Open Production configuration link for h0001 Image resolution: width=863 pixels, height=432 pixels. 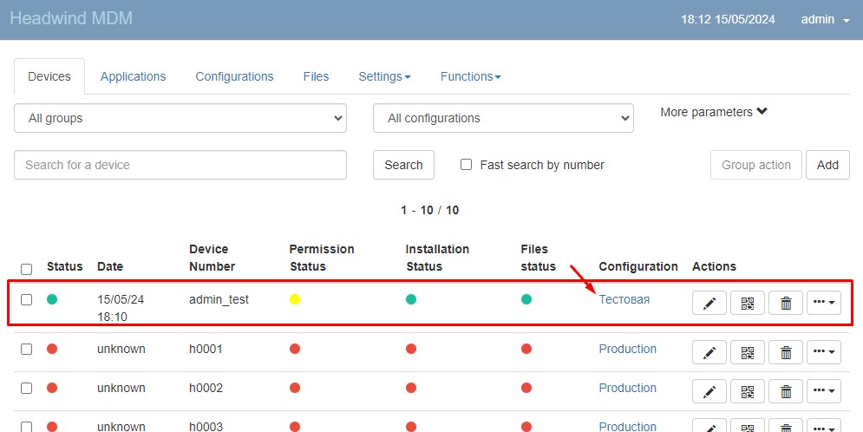click(x=627, y=349)
